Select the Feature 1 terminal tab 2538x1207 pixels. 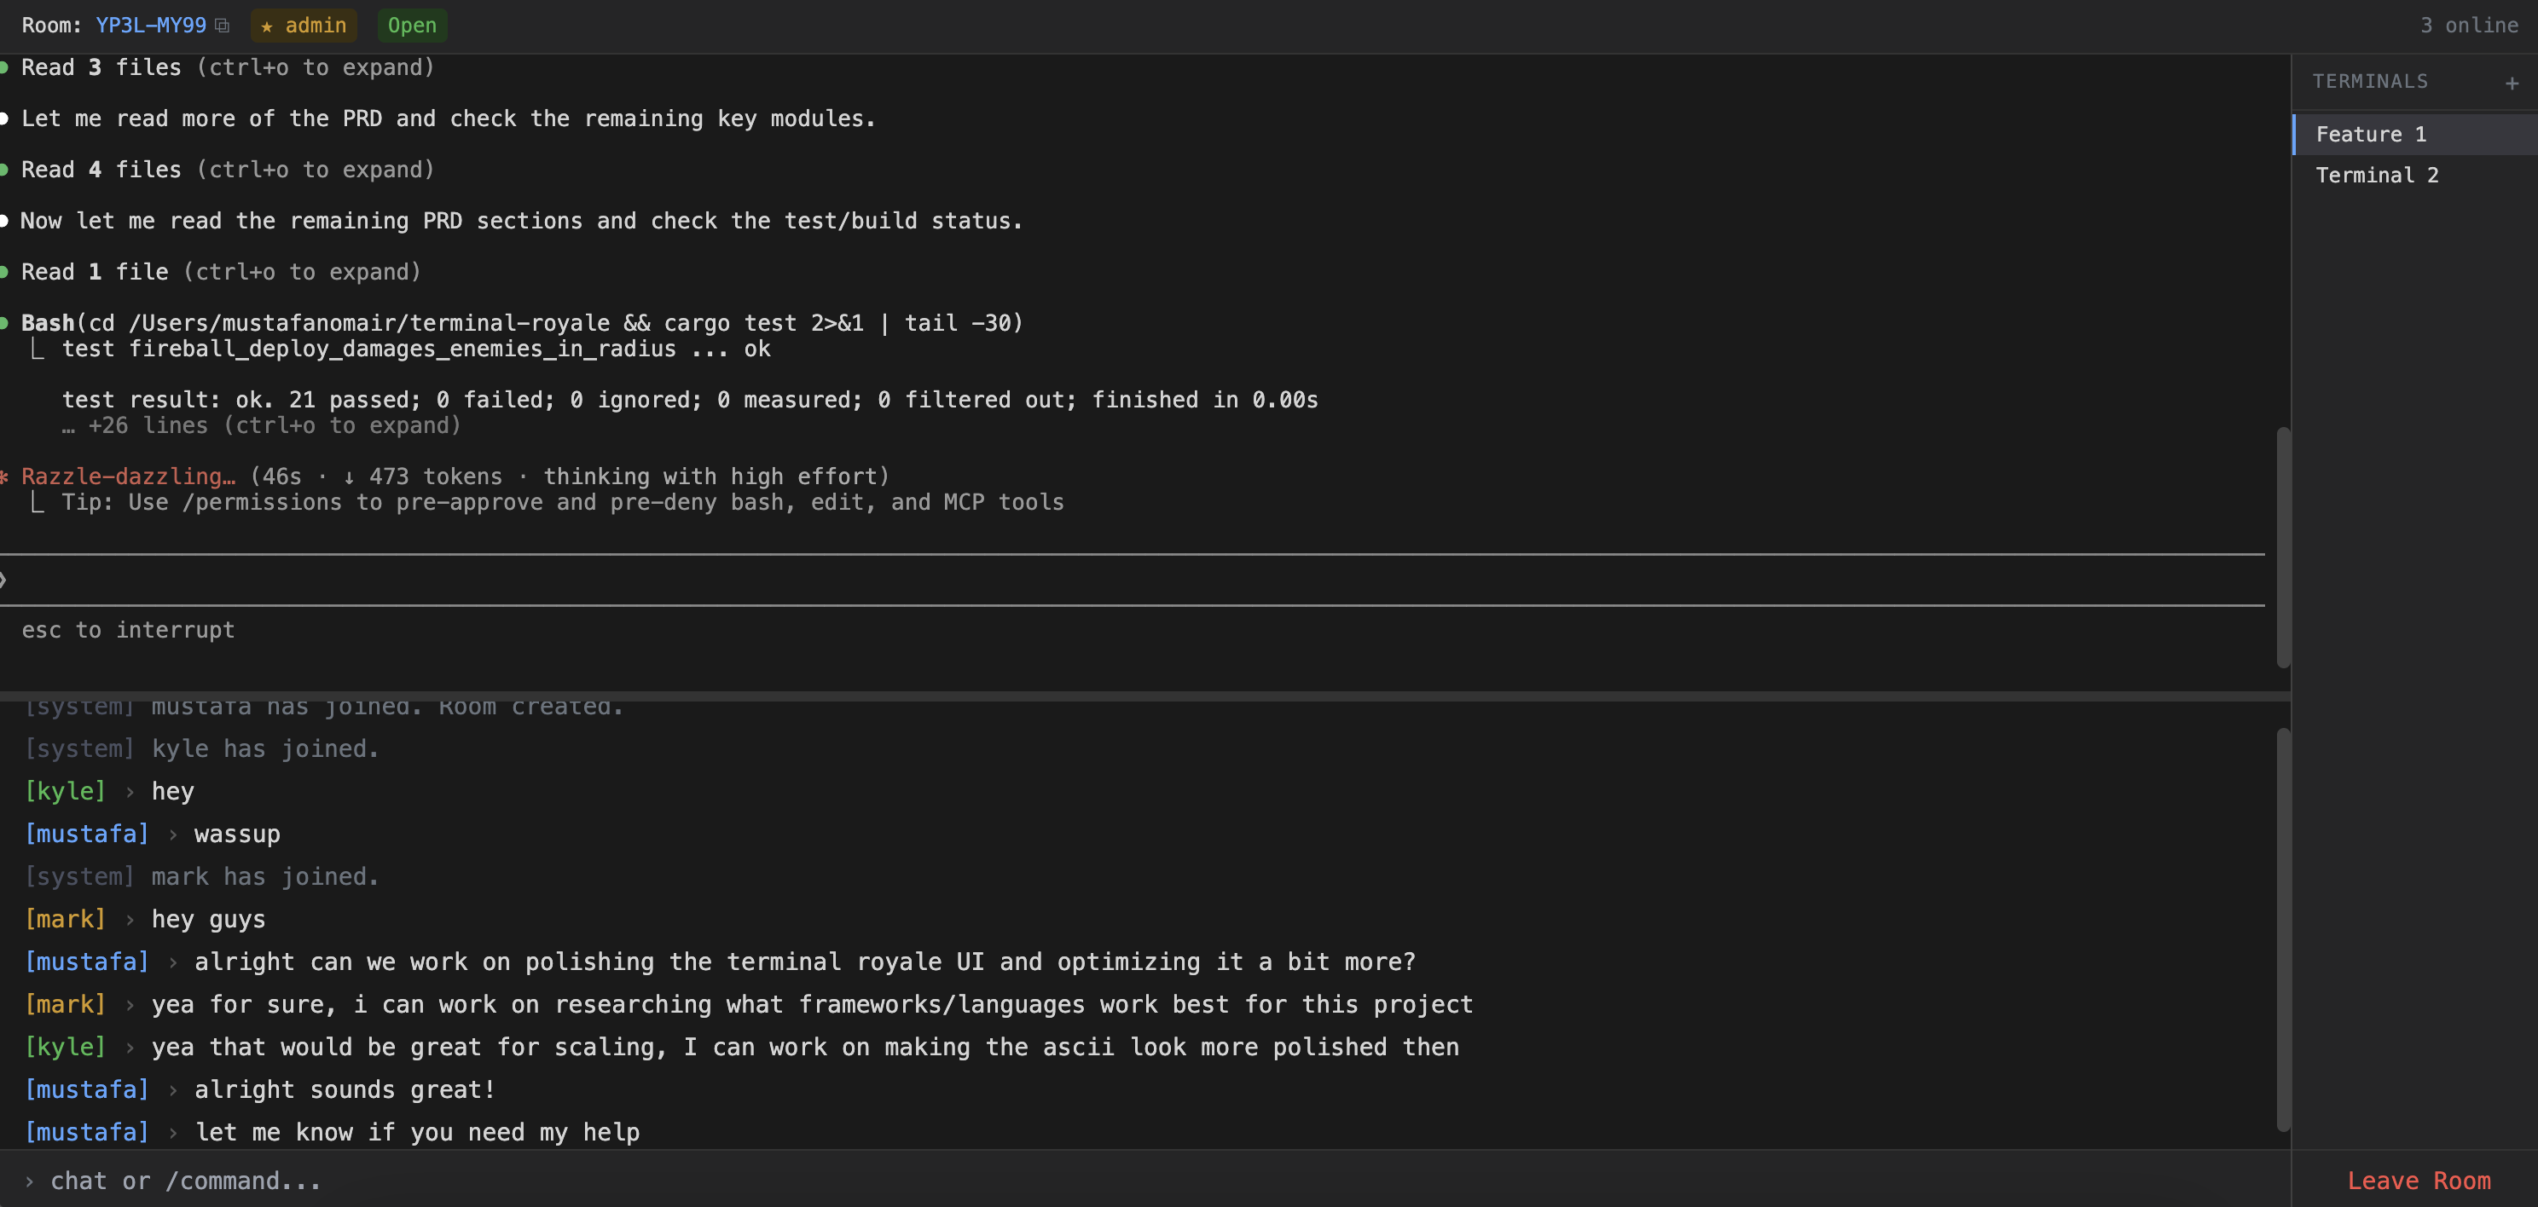tap(2369, 134)
